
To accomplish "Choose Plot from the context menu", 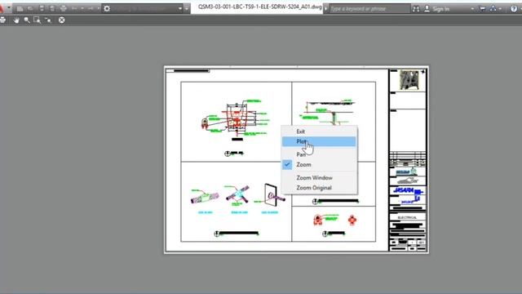I will tap(319, 141).
